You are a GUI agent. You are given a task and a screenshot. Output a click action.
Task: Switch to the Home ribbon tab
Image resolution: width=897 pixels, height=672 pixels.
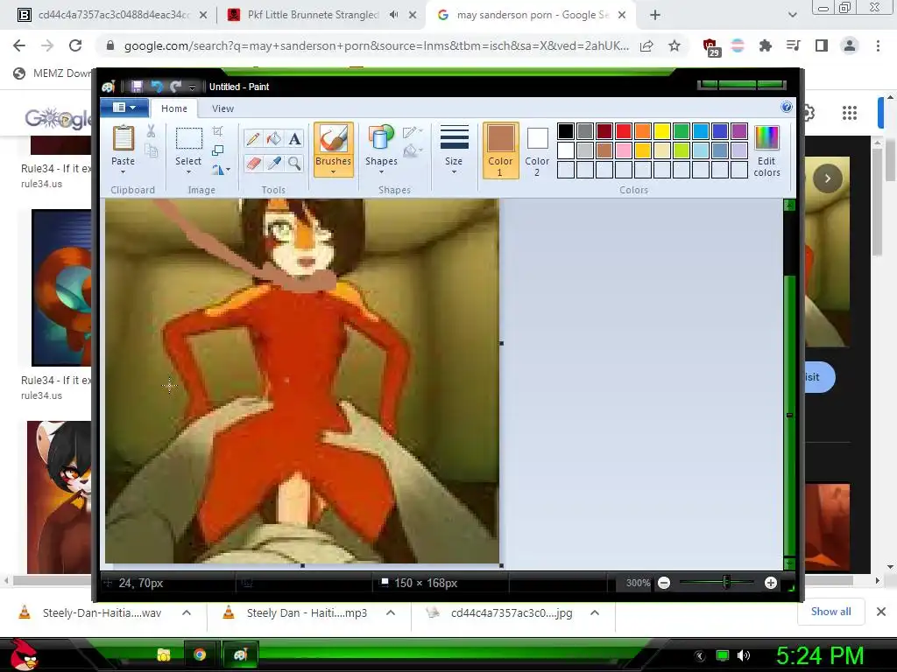(174, 108)
